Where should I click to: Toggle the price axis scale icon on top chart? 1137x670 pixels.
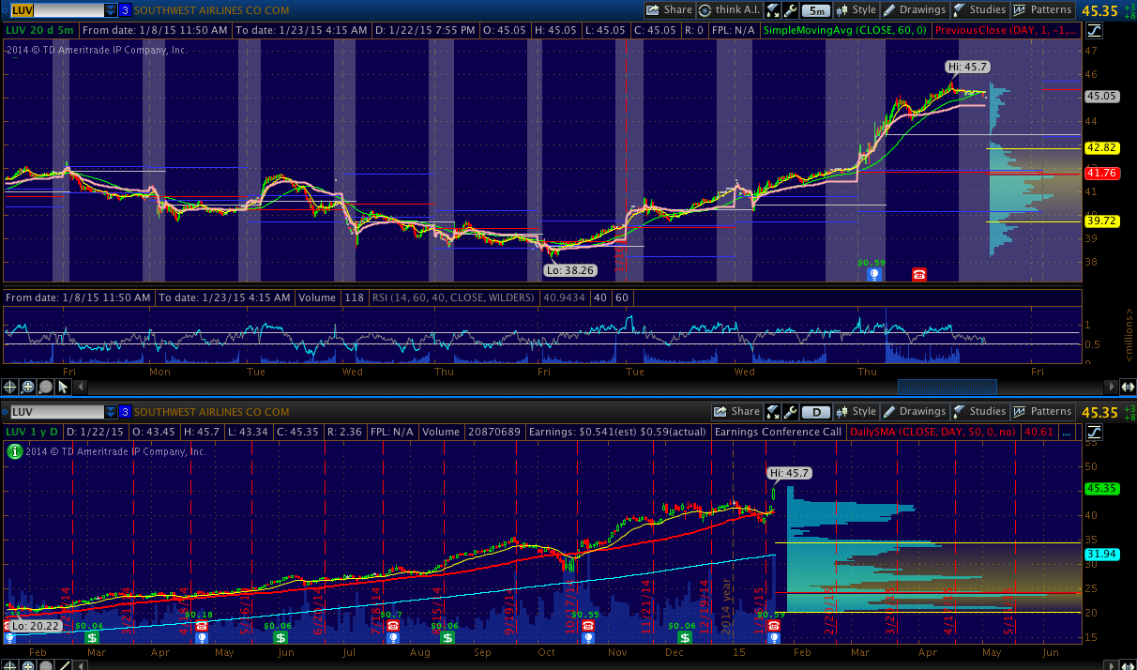coord(1094,30)
